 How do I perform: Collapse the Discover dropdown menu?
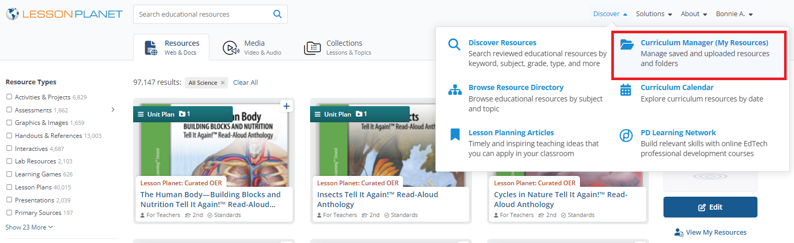click(x=610, y=14)
